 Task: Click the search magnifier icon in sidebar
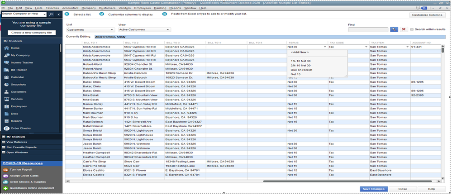coord(51,14)
